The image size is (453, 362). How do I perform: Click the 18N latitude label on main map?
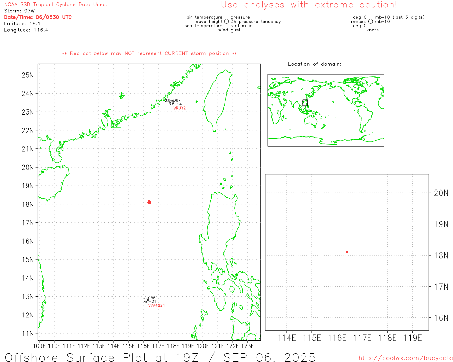pos(28,204)
